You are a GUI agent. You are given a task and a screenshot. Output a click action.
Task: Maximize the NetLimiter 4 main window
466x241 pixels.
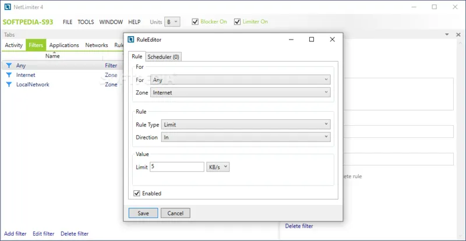point(435,7)
